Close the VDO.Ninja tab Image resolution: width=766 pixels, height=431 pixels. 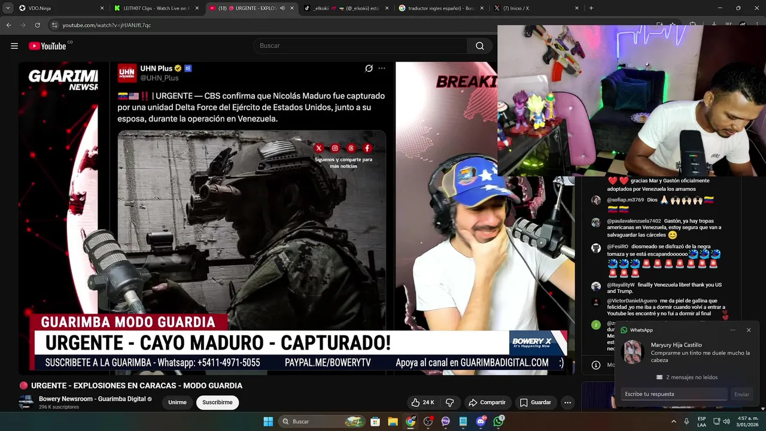tap(102, 8)
